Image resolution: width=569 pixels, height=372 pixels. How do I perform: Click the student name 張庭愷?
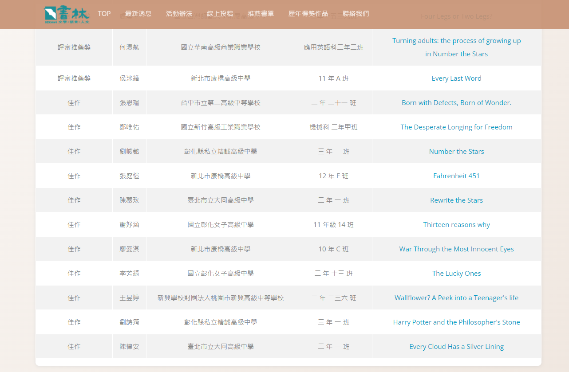[129, 176]
